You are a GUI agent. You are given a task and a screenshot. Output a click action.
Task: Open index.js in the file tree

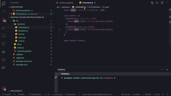click(x=20, y=48)
